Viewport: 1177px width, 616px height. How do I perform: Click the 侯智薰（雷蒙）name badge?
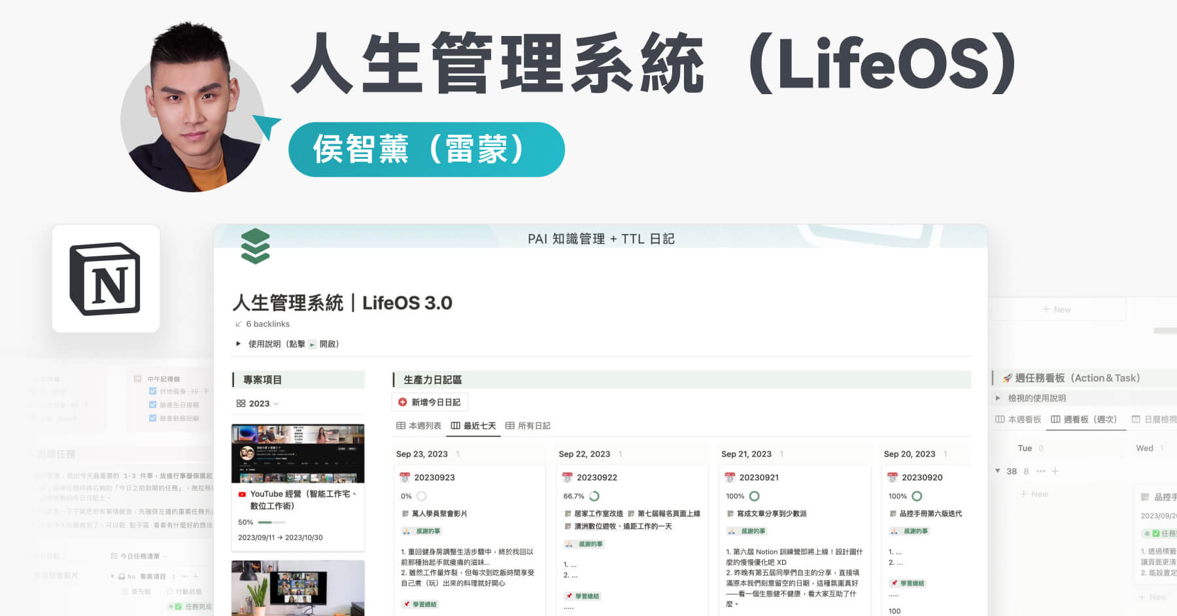point(426,149)
